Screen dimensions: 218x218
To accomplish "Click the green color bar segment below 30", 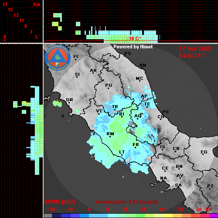I will pos(140,215).
